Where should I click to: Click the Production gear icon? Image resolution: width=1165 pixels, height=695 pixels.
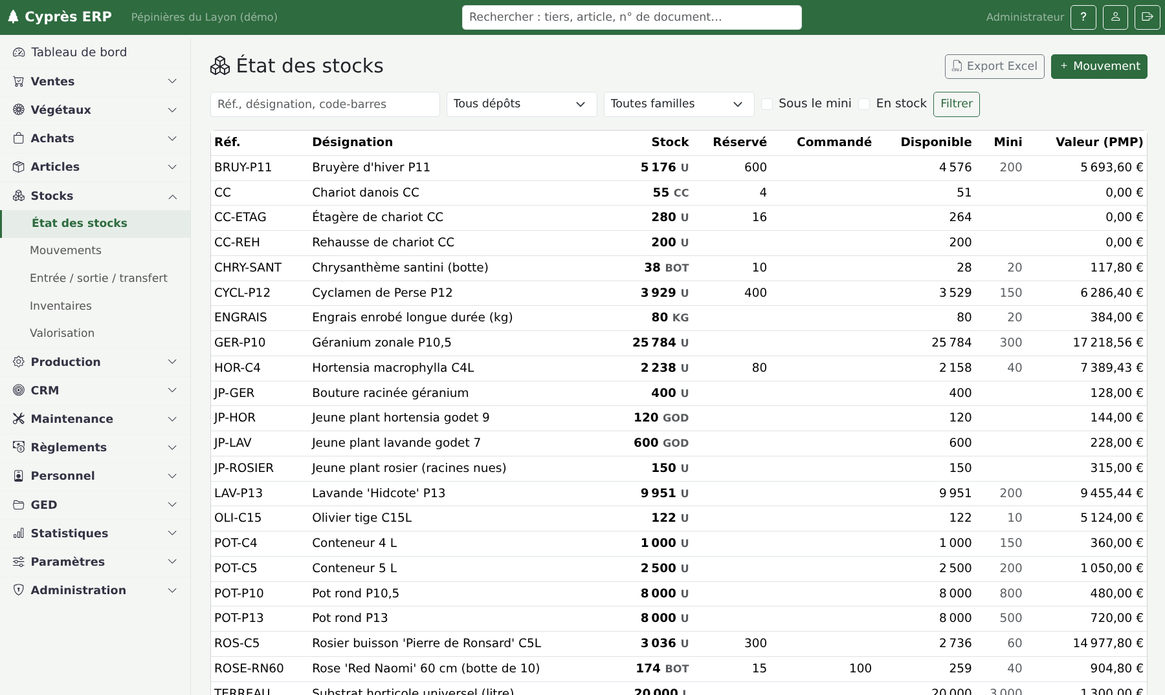pos(19,362)
